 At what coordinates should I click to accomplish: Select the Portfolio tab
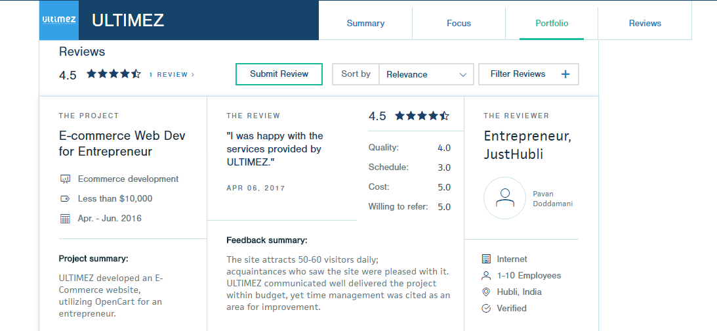coord(552,24)
